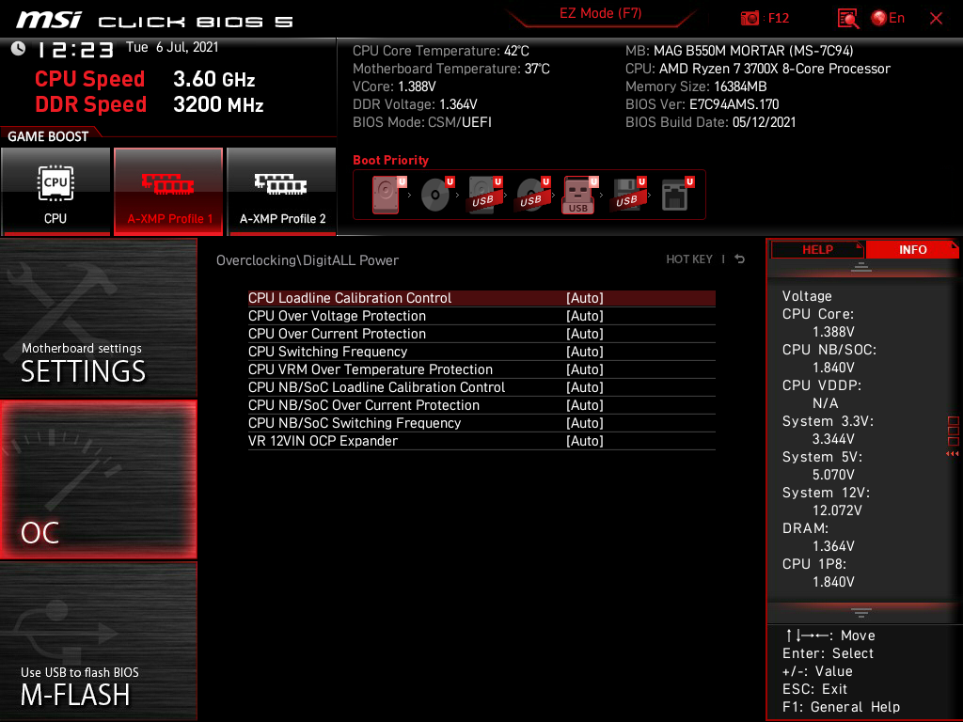Click the System 12V 12.072V value
Image resolution: width=963 pixels, height=722 pixels.
click(837, 510)
